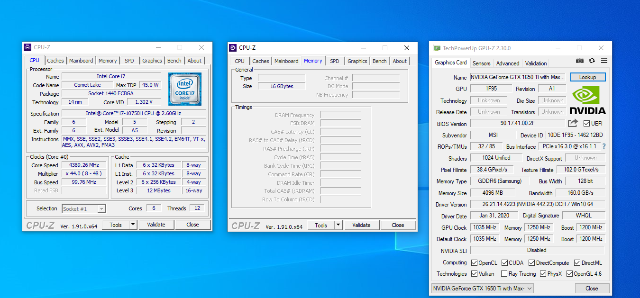The image size is (640, 298).
Task: Open the GPU-Z hamburger menu
Action: [604, 61]
